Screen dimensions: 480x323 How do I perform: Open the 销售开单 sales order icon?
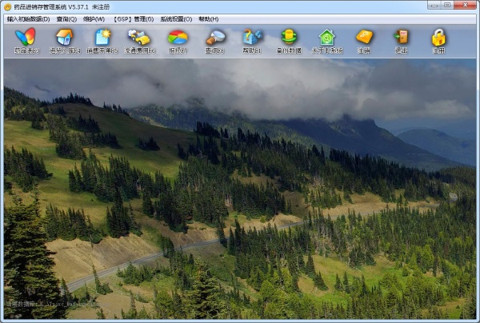[102, 40]
